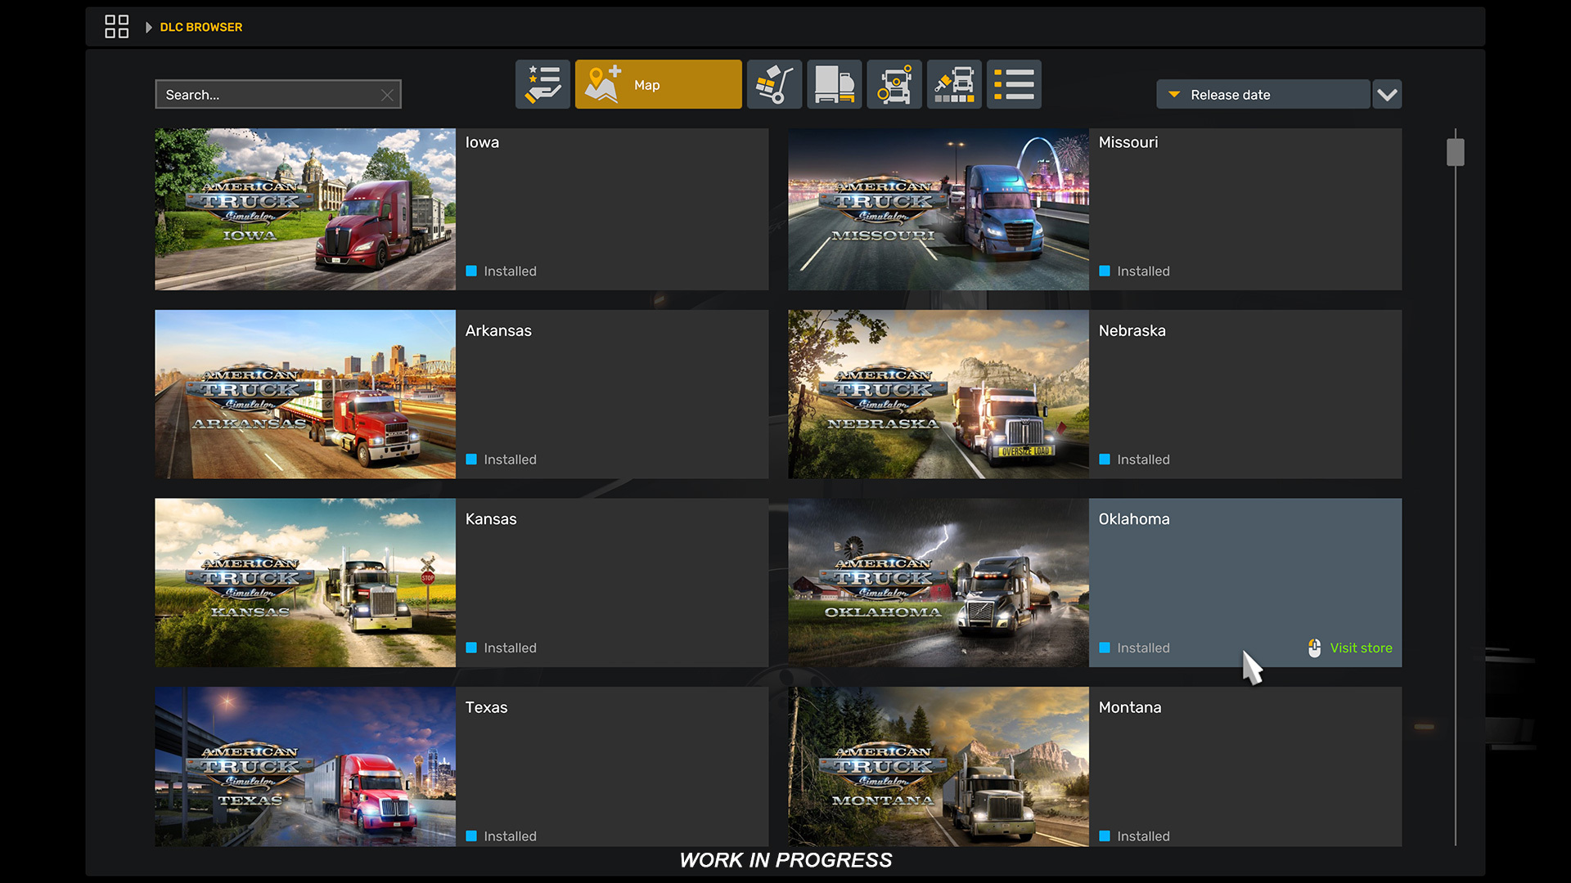
Task: Click the Iowa title text
Action: [x=482, y=142]
